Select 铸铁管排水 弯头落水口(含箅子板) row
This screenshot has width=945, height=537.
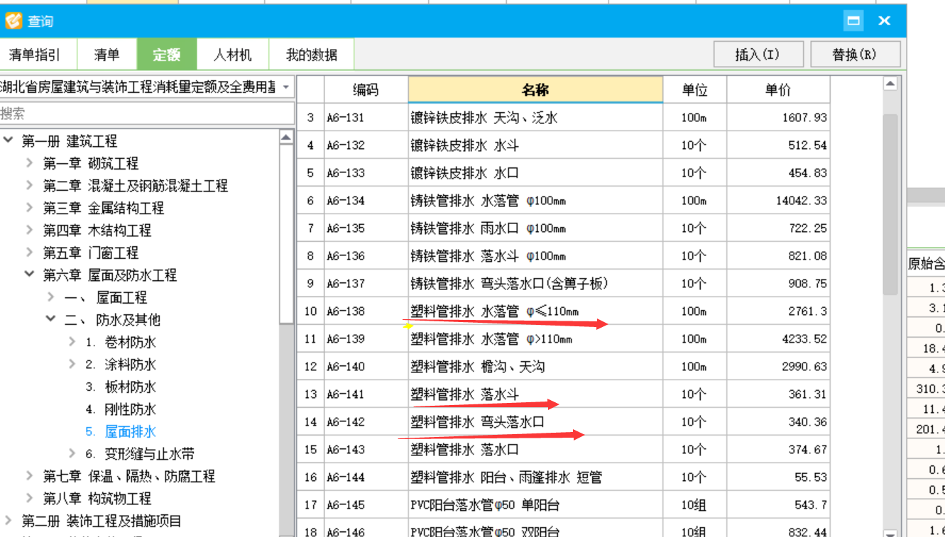564,284
